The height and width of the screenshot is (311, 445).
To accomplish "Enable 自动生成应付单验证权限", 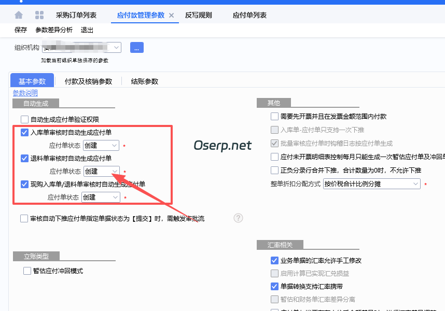I will 23,119.
